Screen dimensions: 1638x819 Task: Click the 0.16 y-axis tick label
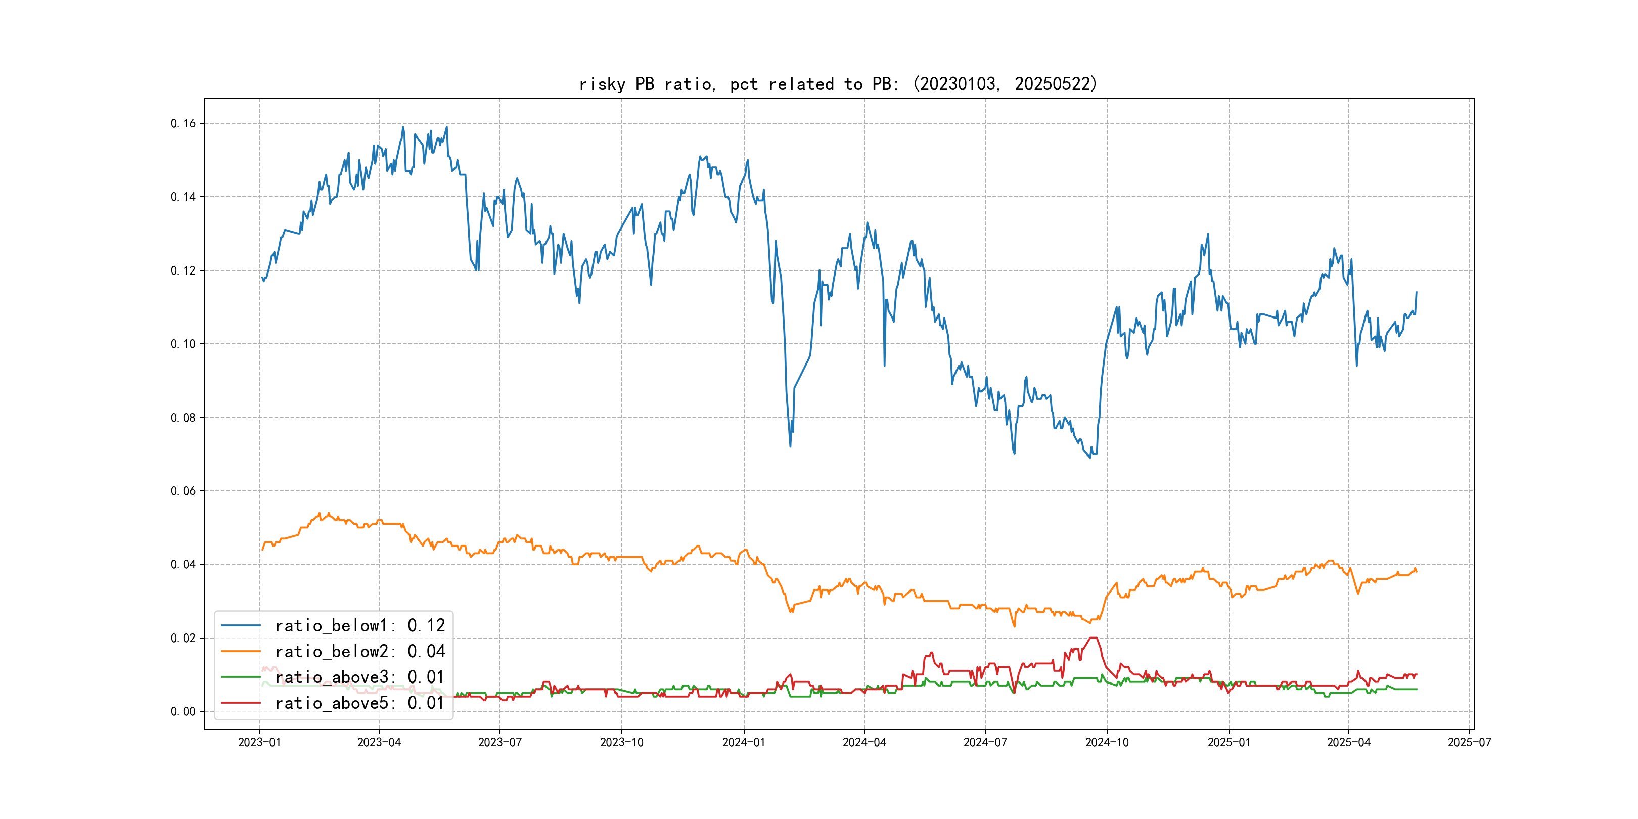click(x=183, y=123)
